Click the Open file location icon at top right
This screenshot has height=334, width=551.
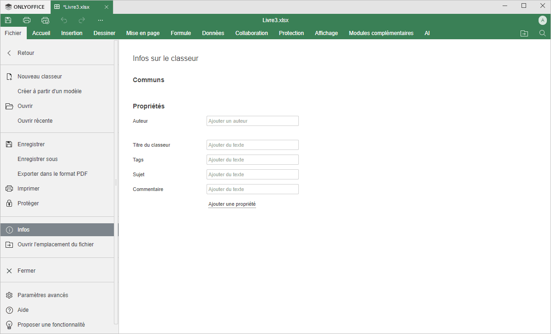click(524, 33)
